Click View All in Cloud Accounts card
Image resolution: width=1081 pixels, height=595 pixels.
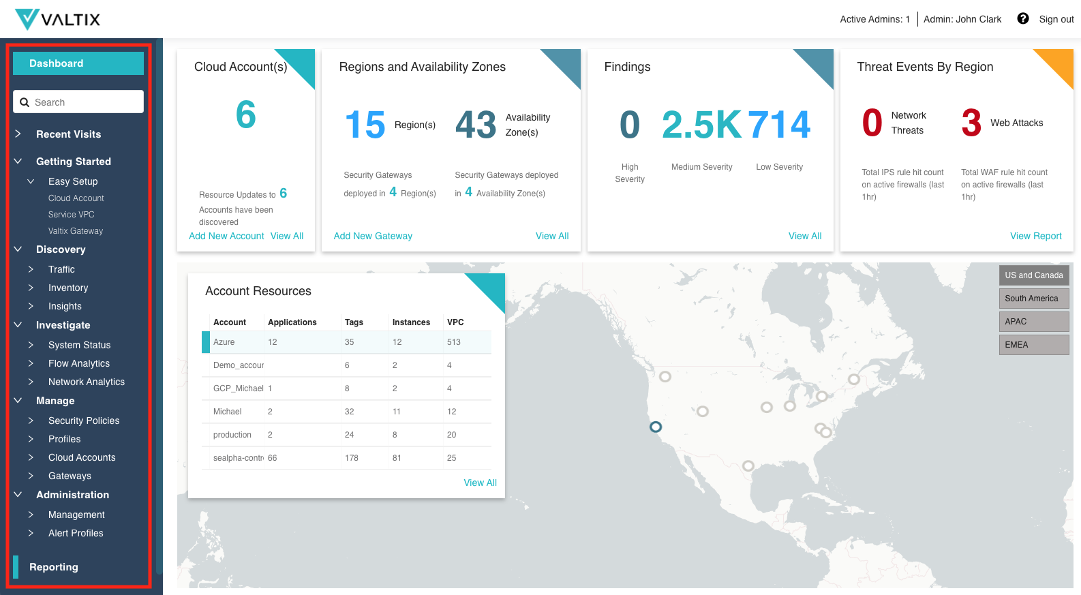click(x=287, y=236)
